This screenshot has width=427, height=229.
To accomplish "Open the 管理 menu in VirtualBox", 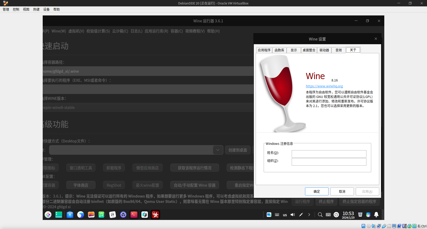I will 6,9.
